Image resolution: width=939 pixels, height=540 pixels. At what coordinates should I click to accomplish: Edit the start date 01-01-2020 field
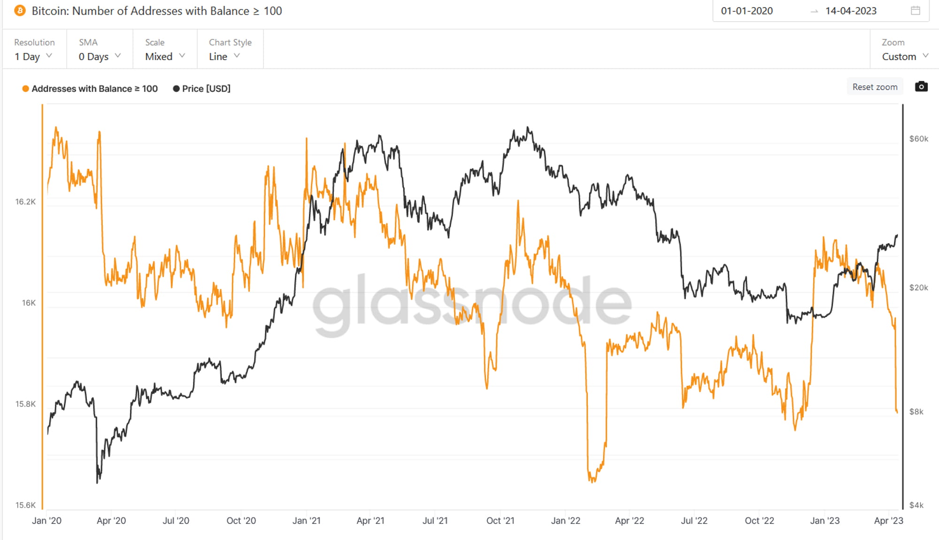[747, 11]
